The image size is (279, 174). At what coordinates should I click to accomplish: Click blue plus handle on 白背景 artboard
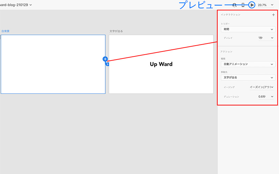coord(105,59)
